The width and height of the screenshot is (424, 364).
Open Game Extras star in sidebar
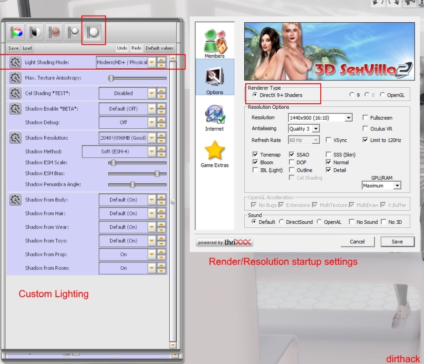pos(215,154)
